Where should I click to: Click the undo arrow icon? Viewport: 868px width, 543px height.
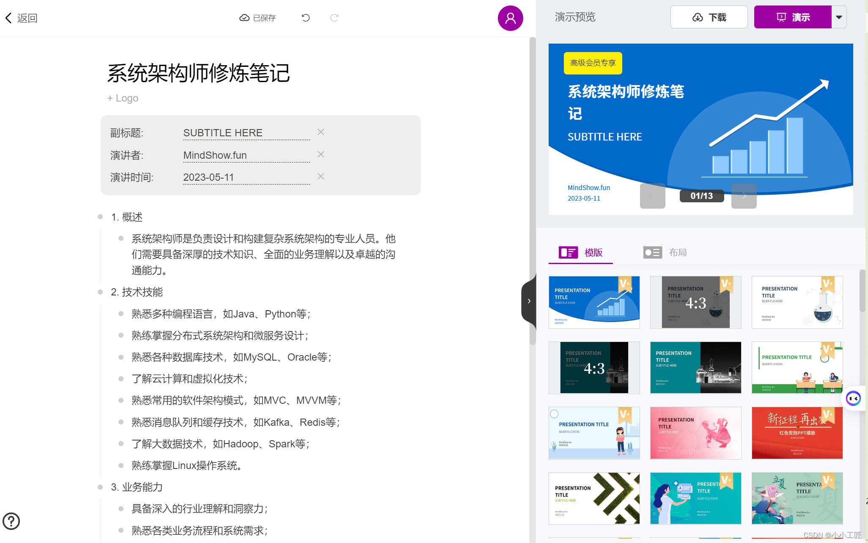point(306,18)
